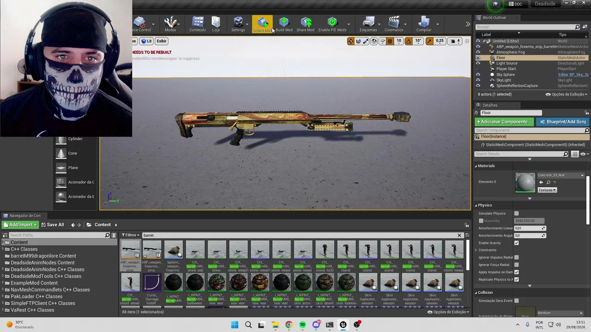The height and width of the screenshot is (332, 591).
Task: Open the Lit view mode menu
Action: (146, 41)
